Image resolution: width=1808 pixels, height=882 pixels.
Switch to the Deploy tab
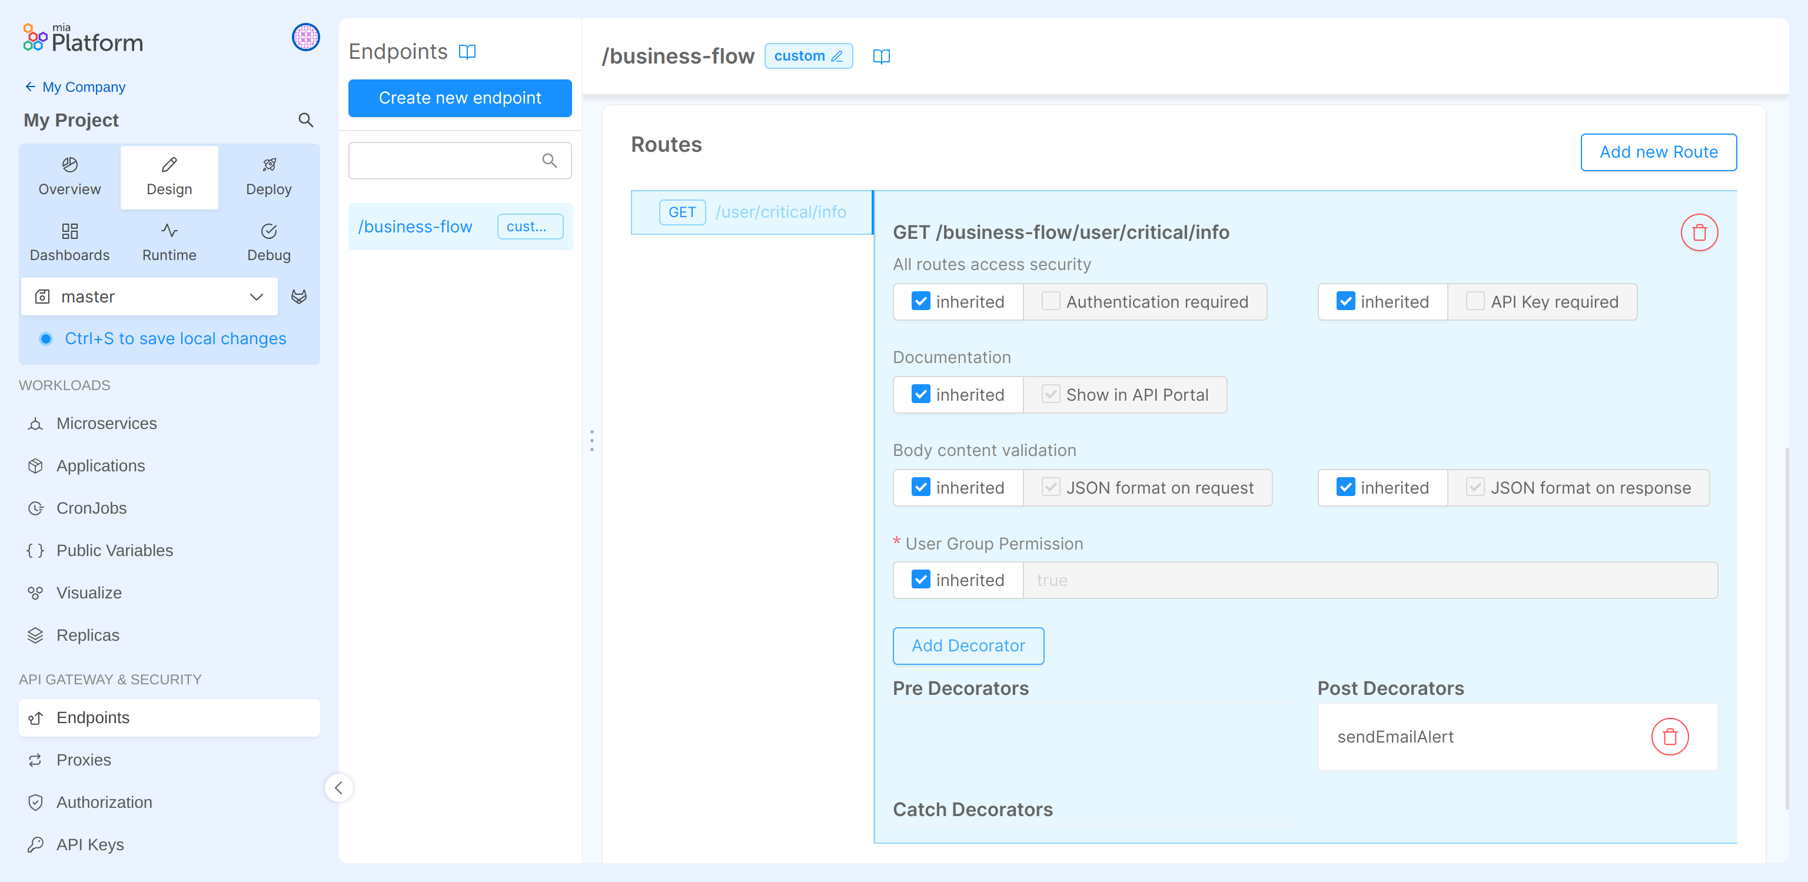pos(269,177)
